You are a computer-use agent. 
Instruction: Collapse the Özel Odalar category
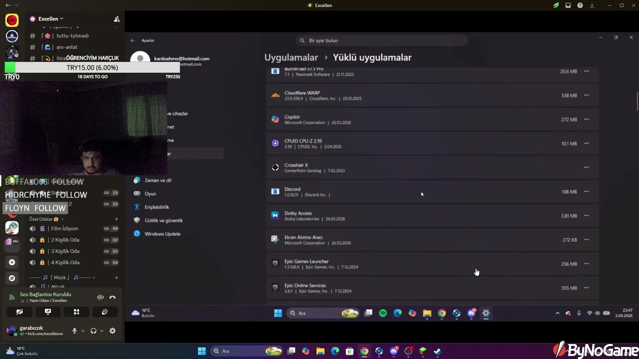46,219
